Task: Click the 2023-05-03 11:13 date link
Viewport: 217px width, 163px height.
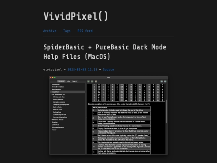Action: coord(82,70)
